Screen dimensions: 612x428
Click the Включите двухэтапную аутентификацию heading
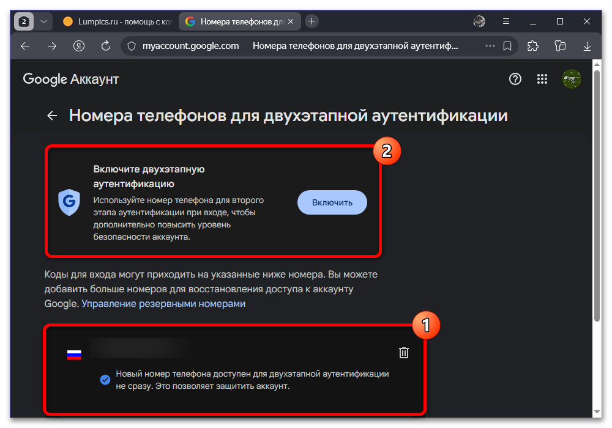149,176
